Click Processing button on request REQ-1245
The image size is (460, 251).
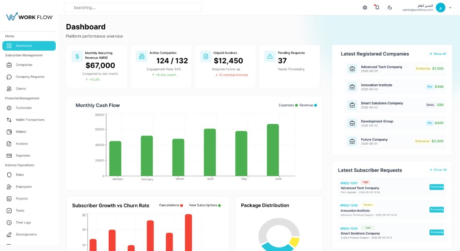[437, 232]
